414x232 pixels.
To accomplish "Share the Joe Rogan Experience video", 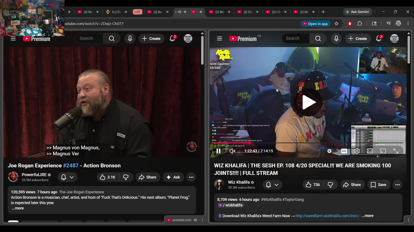I will pyautogui.click(x=147, y=177).
